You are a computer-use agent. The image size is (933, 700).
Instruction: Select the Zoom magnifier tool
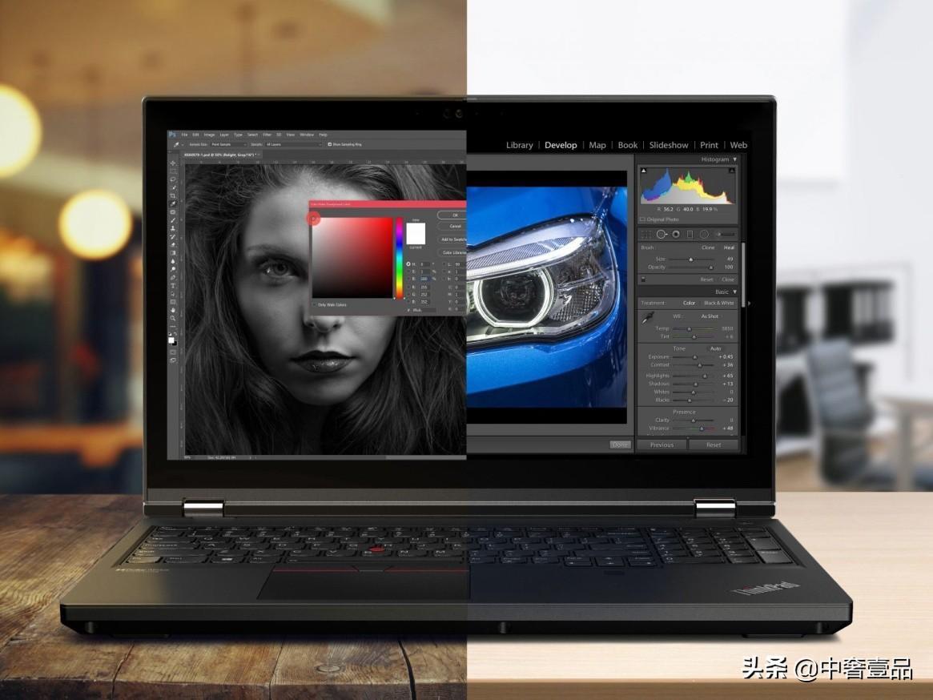(174, 318)
